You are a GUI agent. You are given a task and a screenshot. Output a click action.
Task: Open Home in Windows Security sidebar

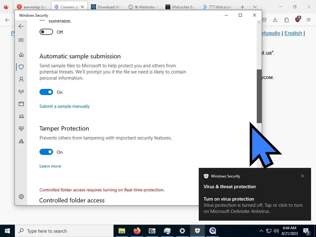[x=21, y=55]
